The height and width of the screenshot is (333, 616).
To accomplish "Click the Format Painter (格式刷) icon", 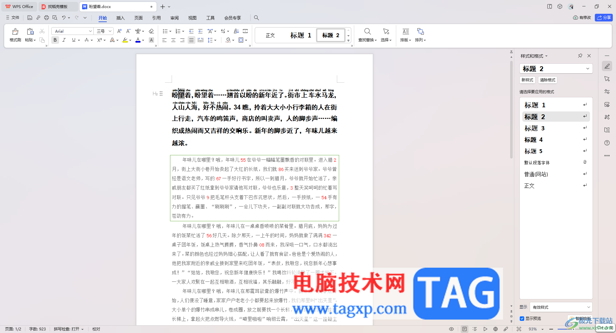I will (15, 32).
